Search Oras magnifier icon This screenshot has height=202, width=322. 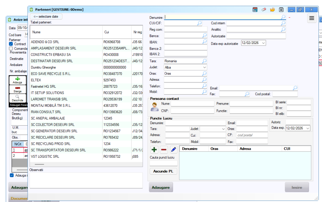pyautogui.click(x=204, y=74)
